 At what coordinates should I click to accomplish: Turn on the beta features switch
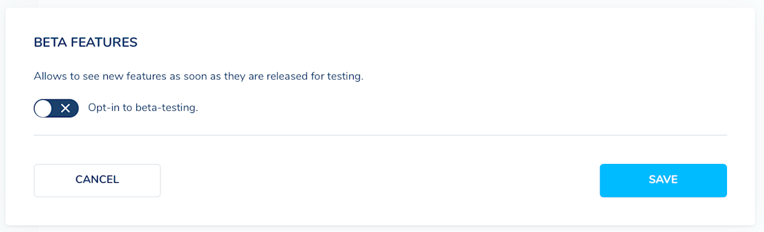click(x=56, y=109)
